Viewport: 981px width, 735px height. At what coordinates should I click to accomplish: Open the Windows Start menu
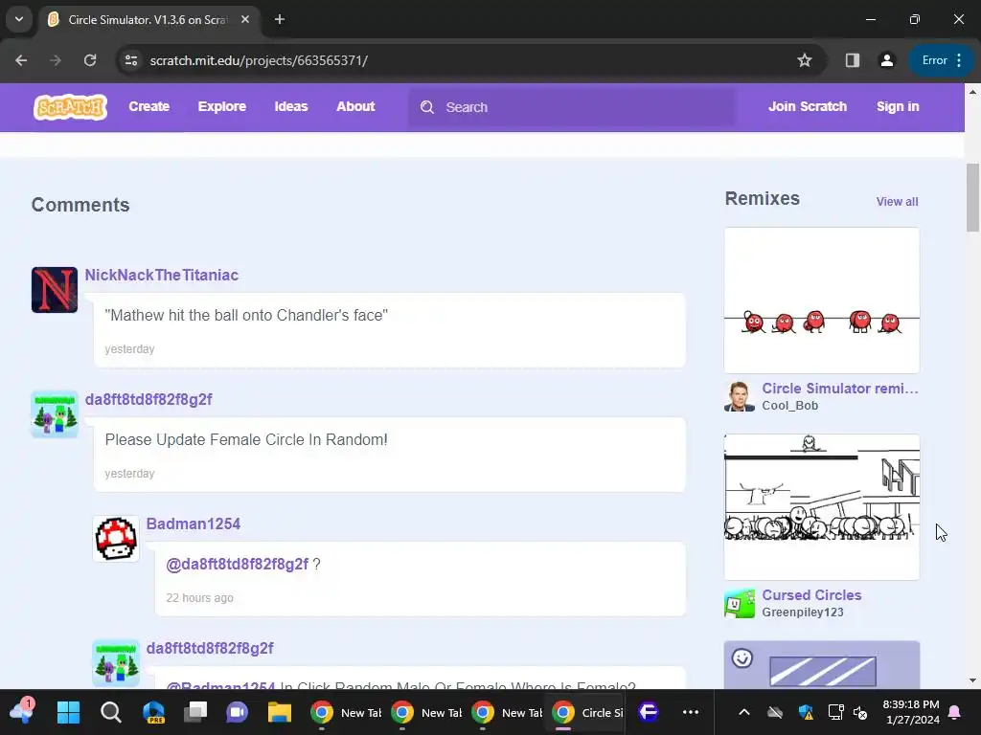[x=68, y=712]
